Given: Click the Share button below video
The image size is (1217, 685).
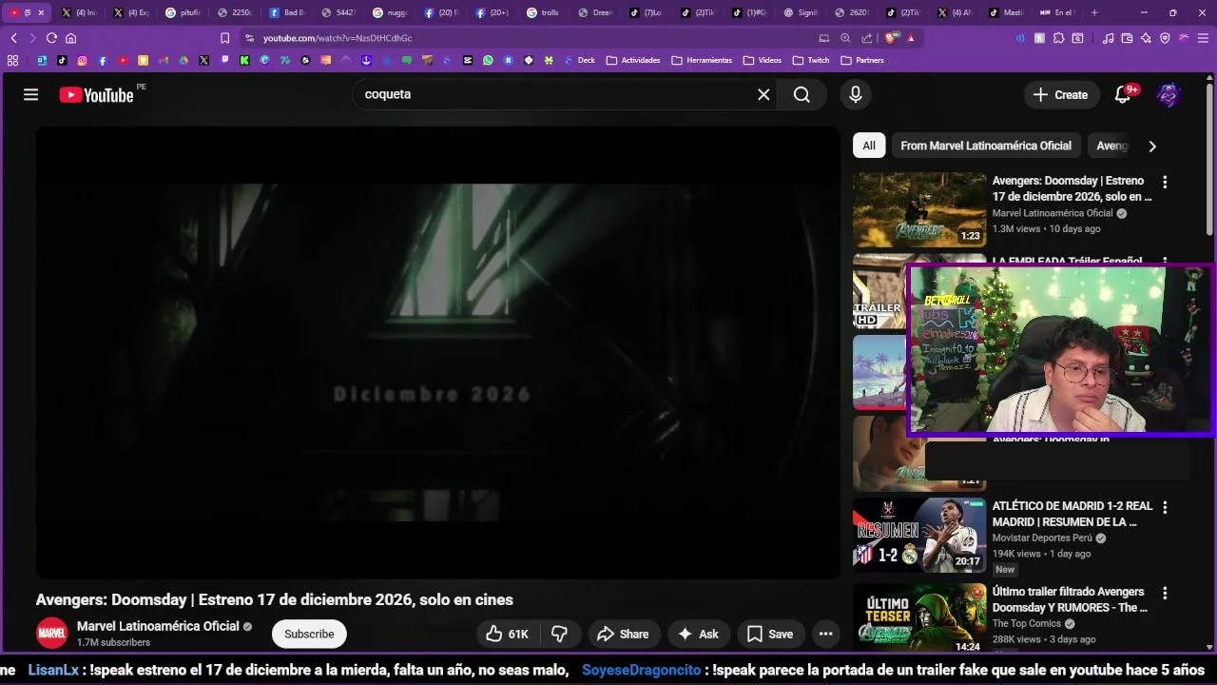Looking at the screenshot, I should pos(623,634).
